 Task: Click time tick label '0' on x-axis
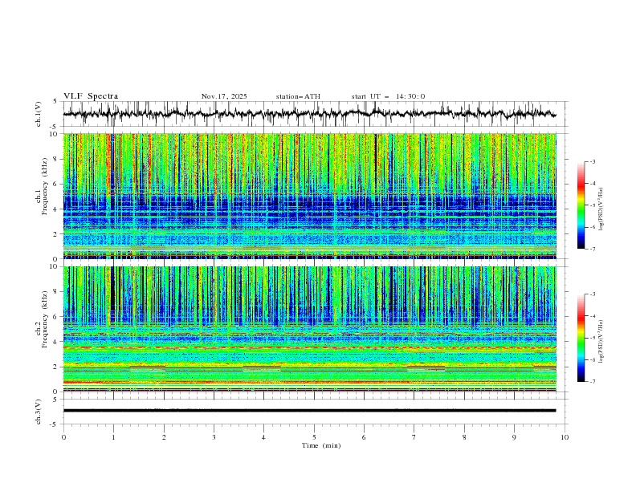[x=63, y=437]
